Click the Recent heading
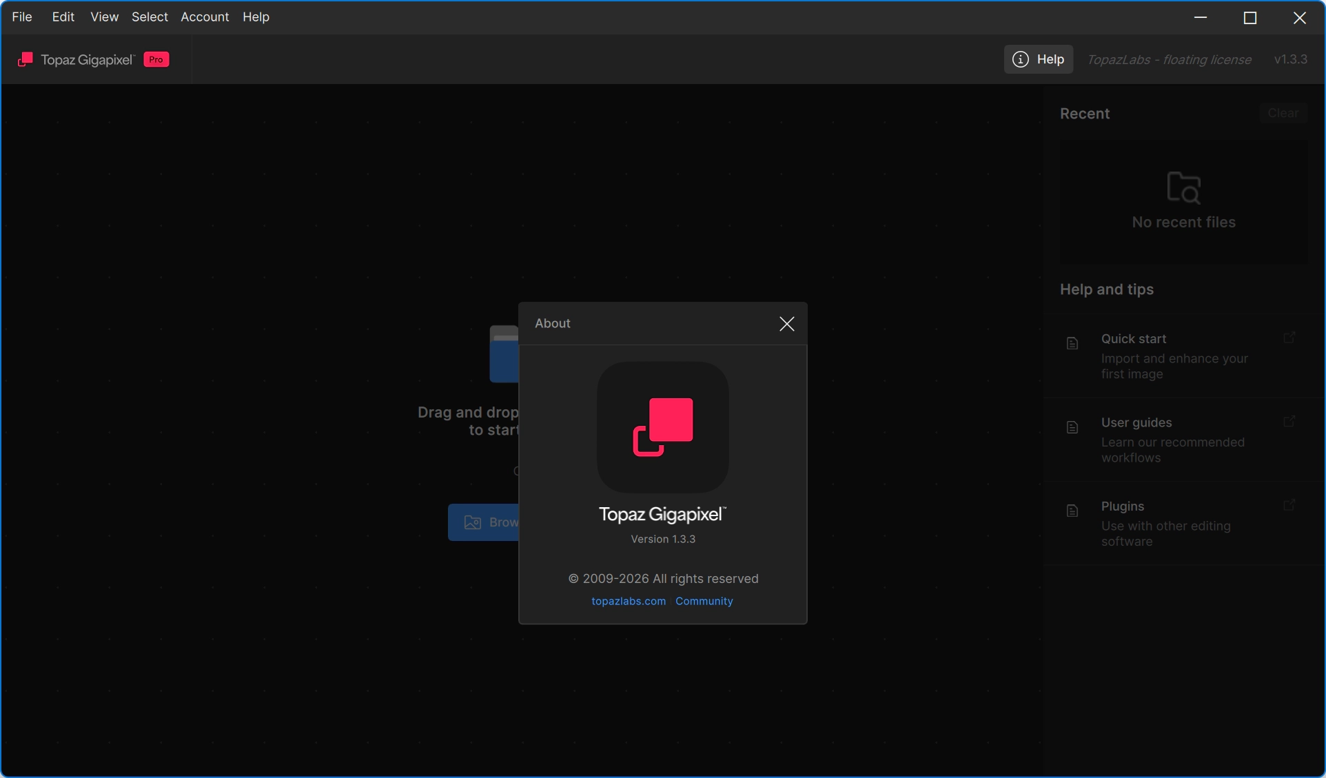The image size is (1326, 778). [1084, 114]
